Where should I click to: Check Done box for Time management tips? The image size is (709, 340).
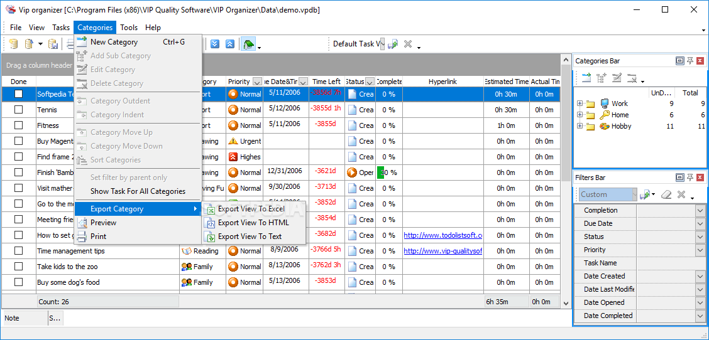click(18, 250)
